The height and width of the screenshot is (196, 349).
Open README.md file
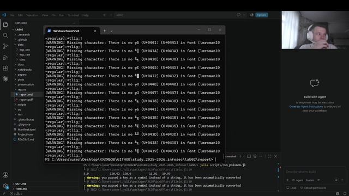click(x=26, y=139)
